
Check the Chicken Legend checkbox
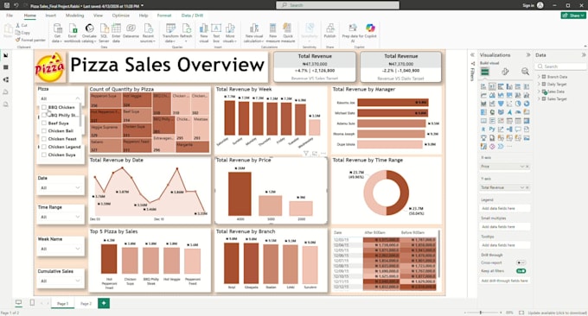tap(44, 147)
